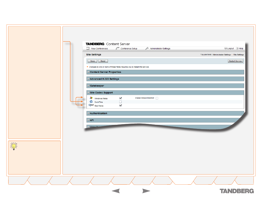
Task: Click the View Conferences monitor icon
Action: coord(88,49)
